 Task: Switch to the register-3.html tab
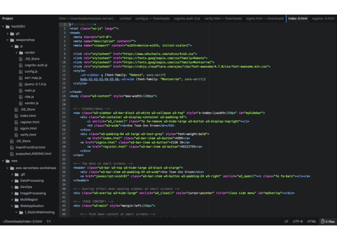click(x=323, y=18)
